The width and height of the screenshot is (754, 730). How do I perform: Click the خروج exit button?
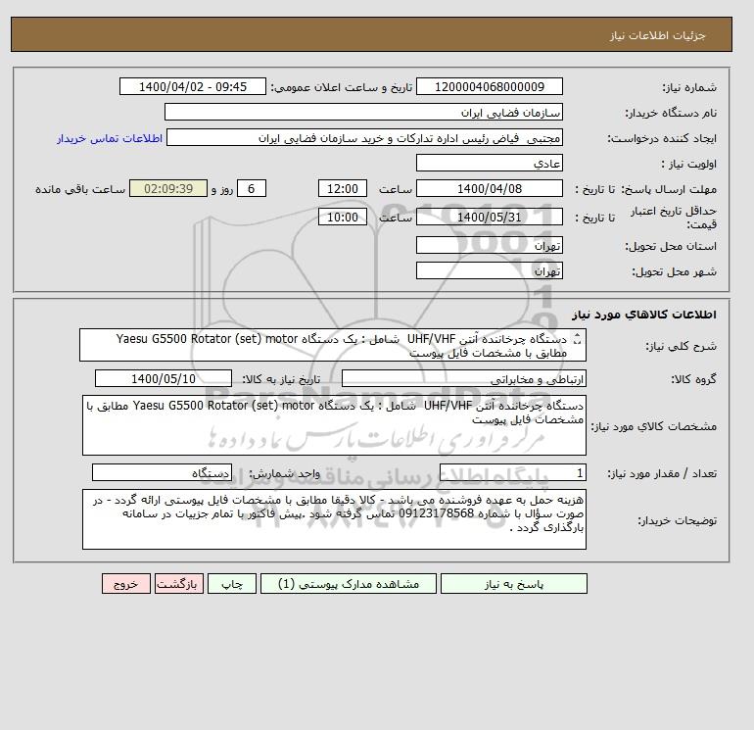click(x=126, y=584)
